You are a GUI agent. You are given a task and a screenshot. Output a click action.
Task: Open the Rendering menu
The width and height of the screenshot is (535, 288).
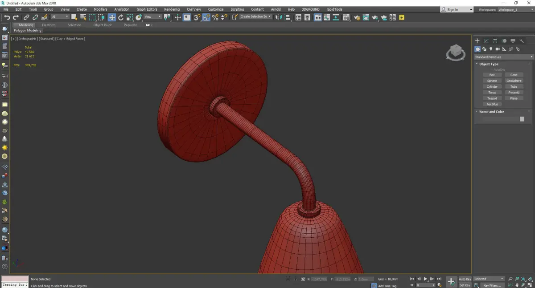click(x=172, y=9)
